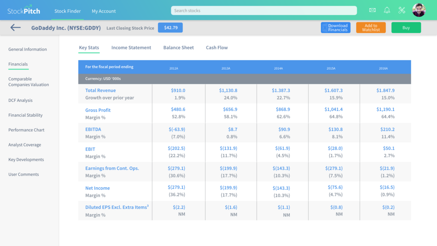This screenshot has width=437, height=246.
Task: Click the Total Revenue row label
Action: [x=100, y=91]
